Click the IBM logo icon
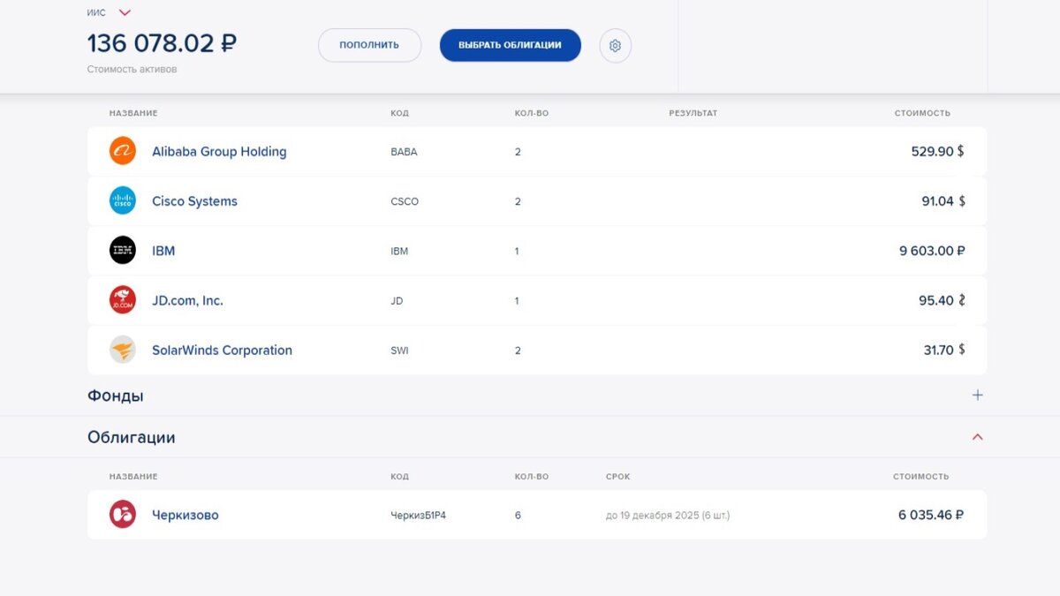 123,251
